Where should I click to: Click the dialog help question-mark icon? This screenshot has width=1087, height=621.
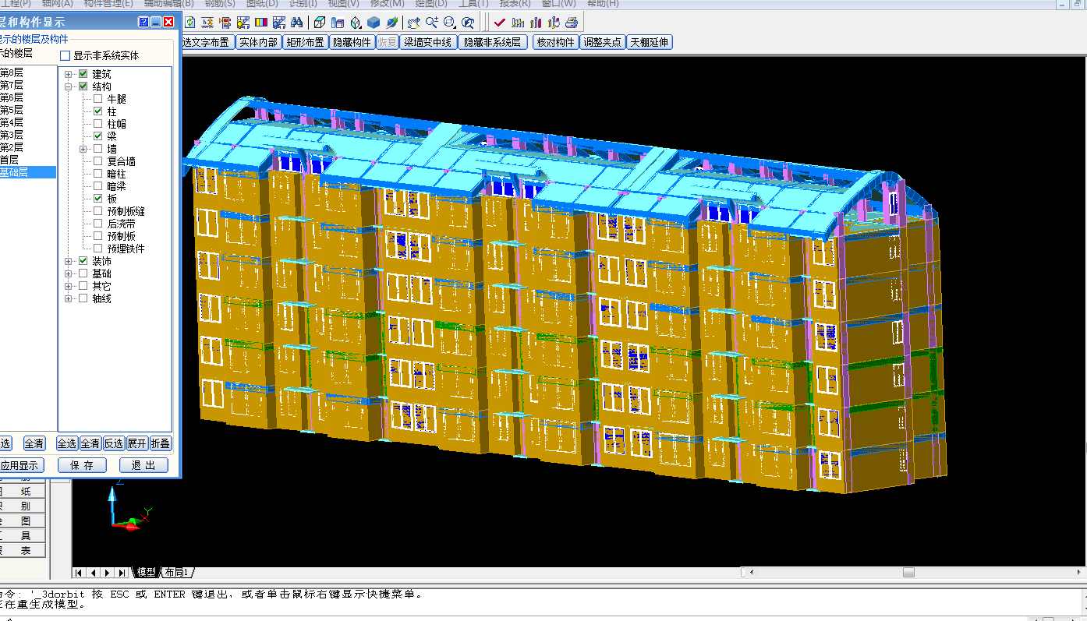click(143, 23)
